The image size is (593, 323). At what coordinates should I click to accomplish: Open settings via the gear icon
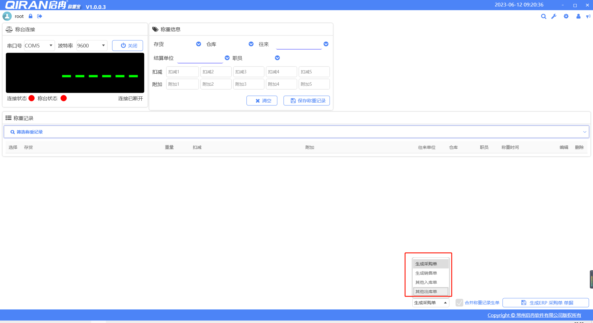[x=566, y=17]
